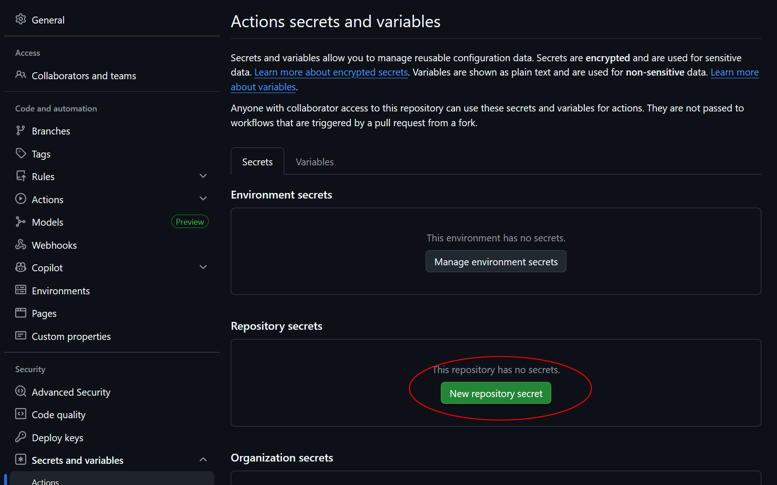The height and width of the screenshot is (485, 777).
Task: Click the Deploy keys icon
Action: point(21,437)
